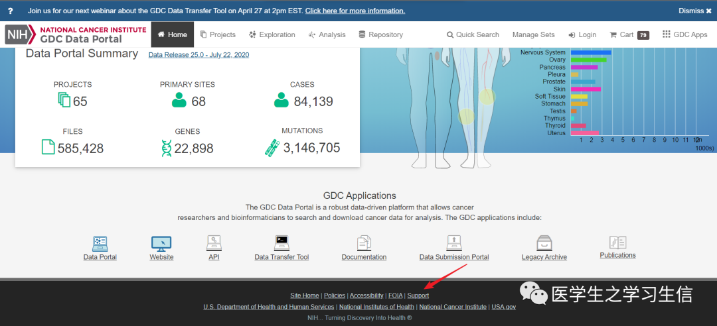Open the Repository tab
The image size is (717, 326).
tap(380, 34)
